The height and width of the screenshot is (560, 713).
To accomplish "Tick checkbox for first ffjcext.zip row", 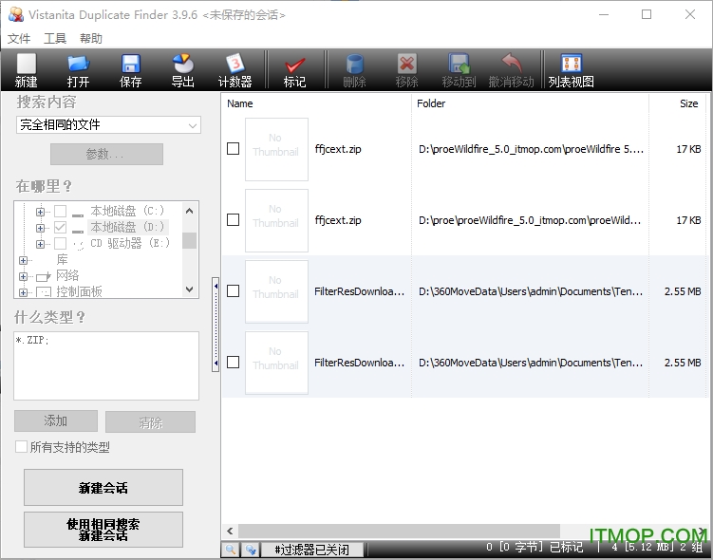I will pyautogui.click(x=233, y=149).
